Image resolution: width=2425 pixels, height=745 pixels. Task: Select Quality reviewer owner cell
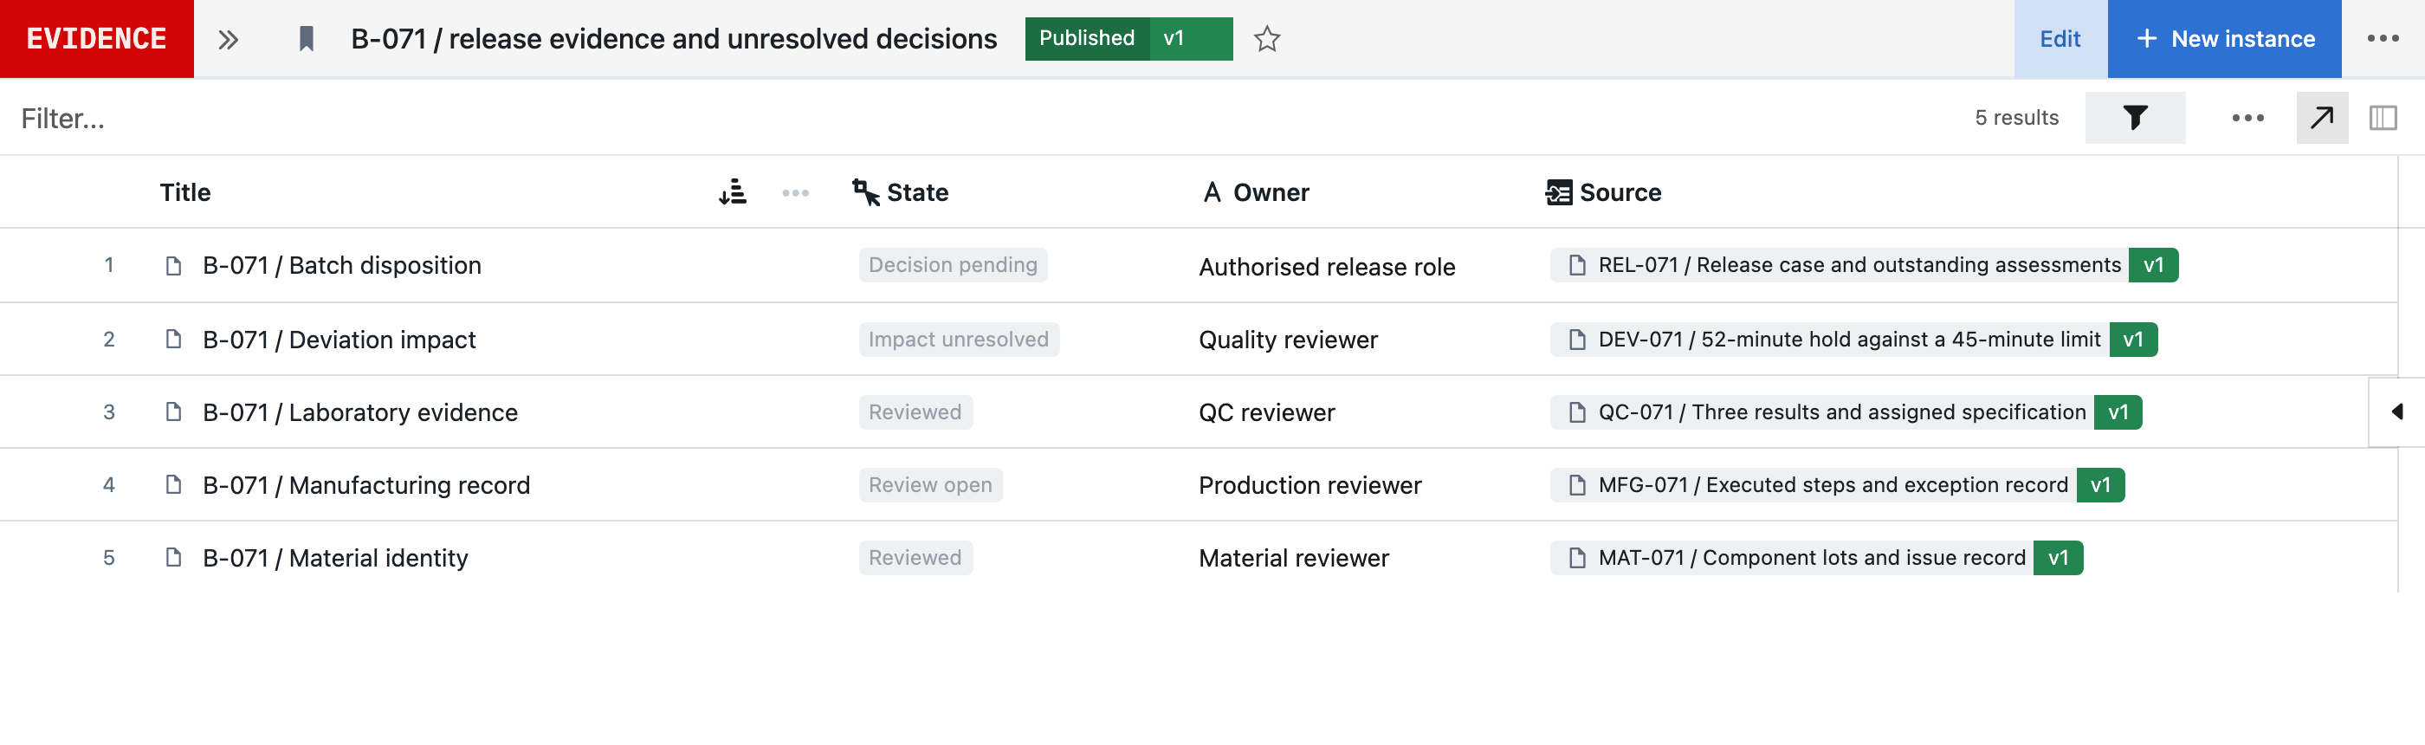pyautogui.click(x=1288, y=339)
